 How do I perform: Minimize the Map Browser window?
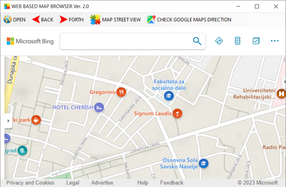click(238, 6)
